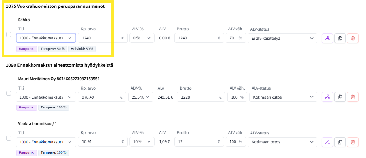Check the Vuokra tammikuu / 1 row checkbox
Viewport: 366px width, 158px height.
[x=9, y=138]
